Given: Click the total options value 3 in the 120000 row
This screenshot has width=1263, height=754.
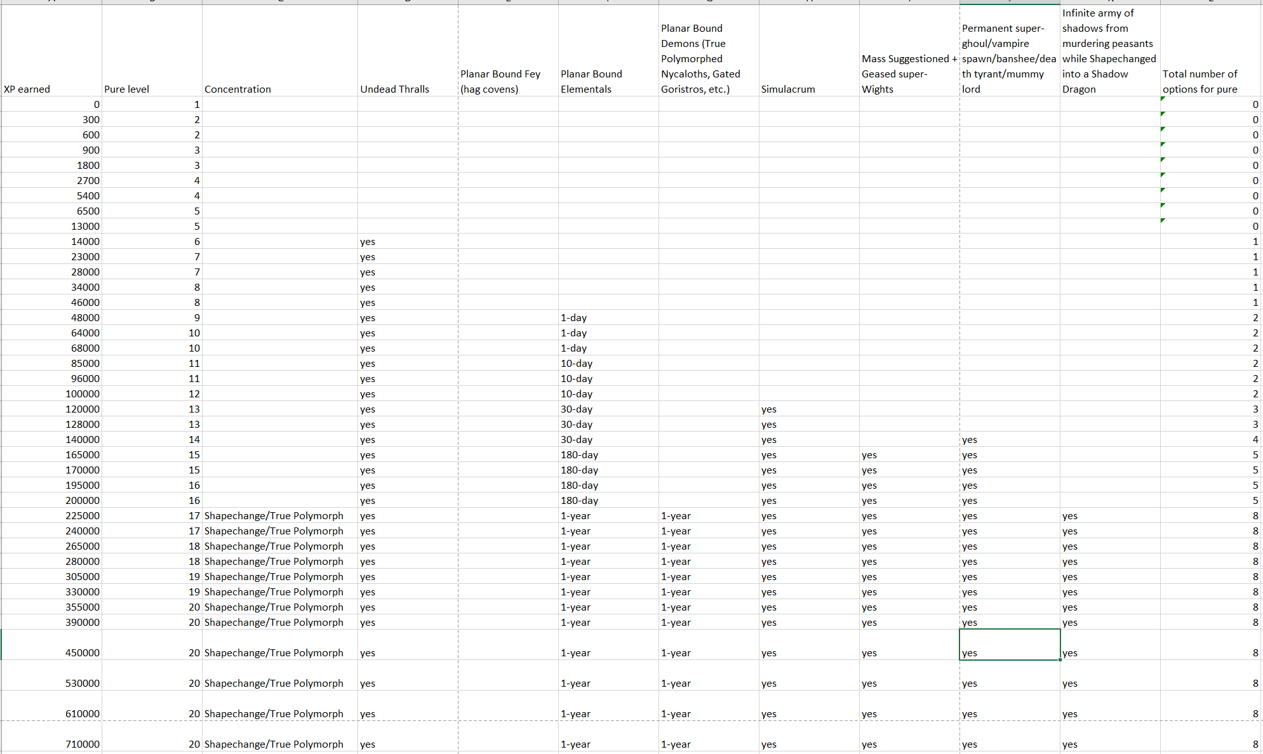Looking at the screenshot, I should 1210,409.
